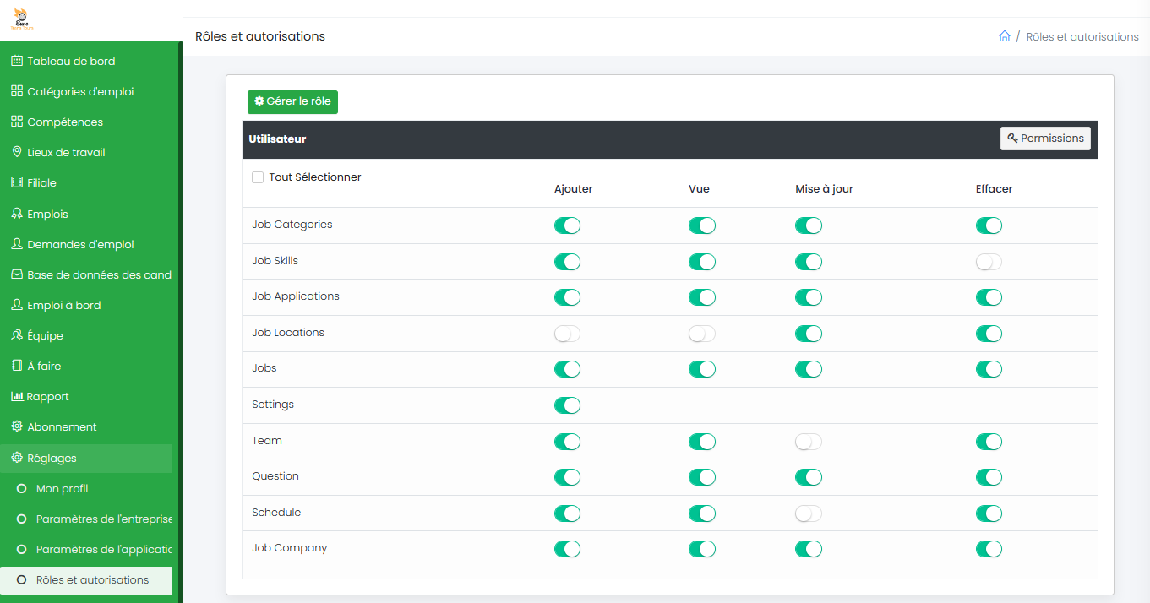The height and width of the screenshot is (603, 1150).
Task: Click the Filiale film-strip icon
Action: pyautogui.click(x=16, y=182)
